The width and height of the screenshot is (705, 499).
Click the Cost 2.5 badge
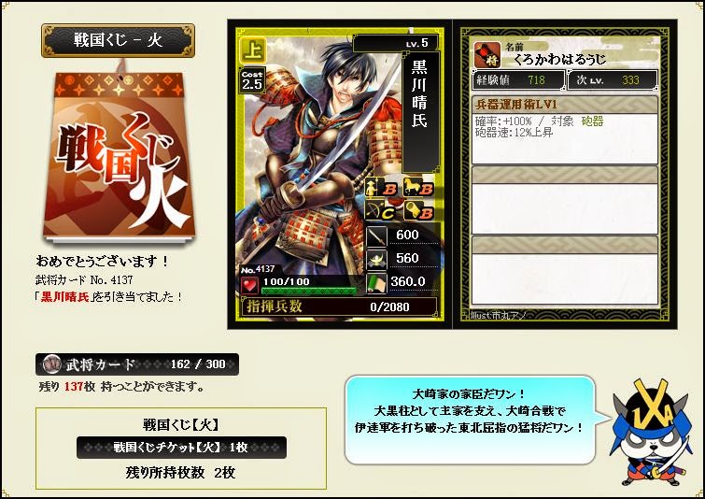click(x=252, y=80)
